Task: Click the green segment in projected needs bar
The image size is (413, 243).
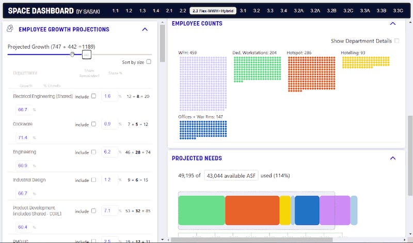Action: 201,210
